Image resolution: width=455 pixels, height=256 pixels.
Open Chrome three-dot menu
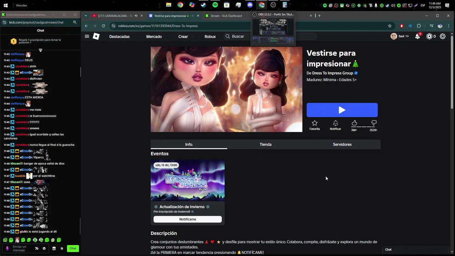point(449,26)
